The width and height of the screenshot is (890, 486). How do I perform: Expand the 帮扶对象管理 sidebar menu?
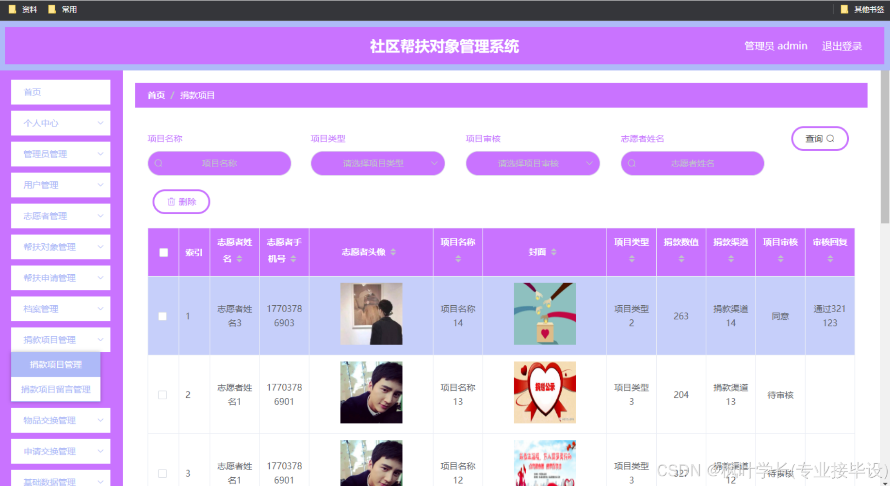61,247
